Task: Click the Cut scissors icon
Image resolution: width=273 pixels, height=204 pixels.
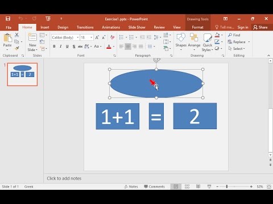Action: [x=16, y=35]
